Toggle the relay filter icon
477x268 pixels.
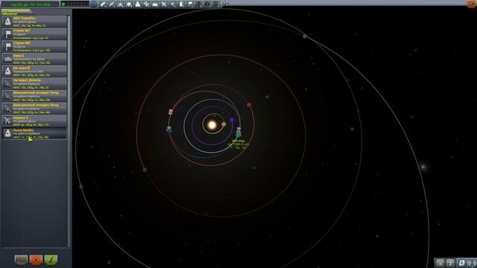(173, 4)
